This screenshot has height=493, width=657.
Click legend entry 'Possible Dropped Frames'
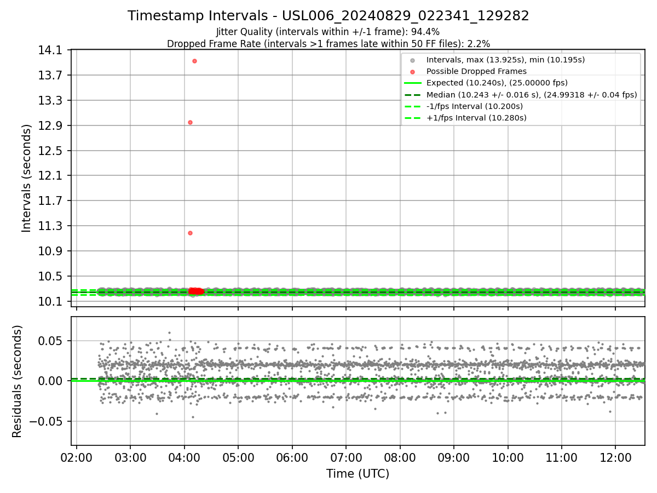click(476, 71)
